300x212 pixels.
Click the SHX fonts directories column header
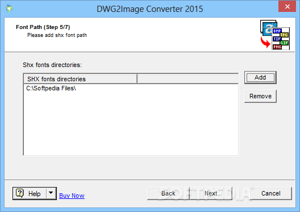pos(80,79)
